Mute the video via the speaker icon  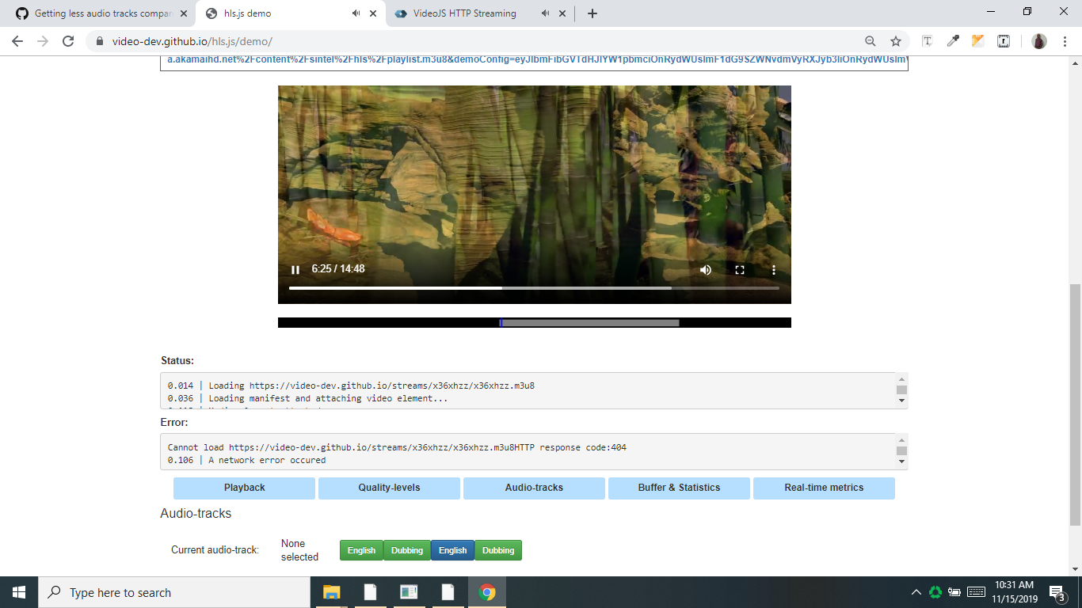pyautogui.click(x=705, y=269)
